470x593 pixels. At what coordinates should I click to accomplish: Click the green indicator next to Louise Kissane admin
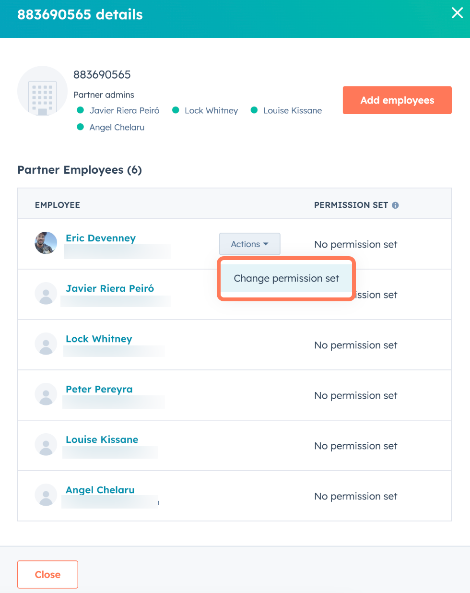coord(254,110)
